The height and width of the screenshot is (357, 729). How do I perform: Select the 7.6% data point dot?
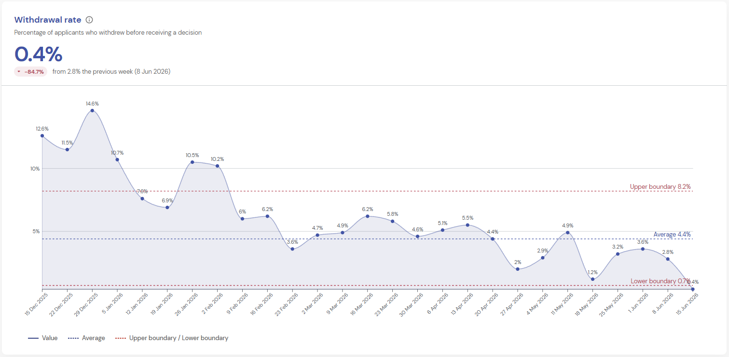[142, 198]
